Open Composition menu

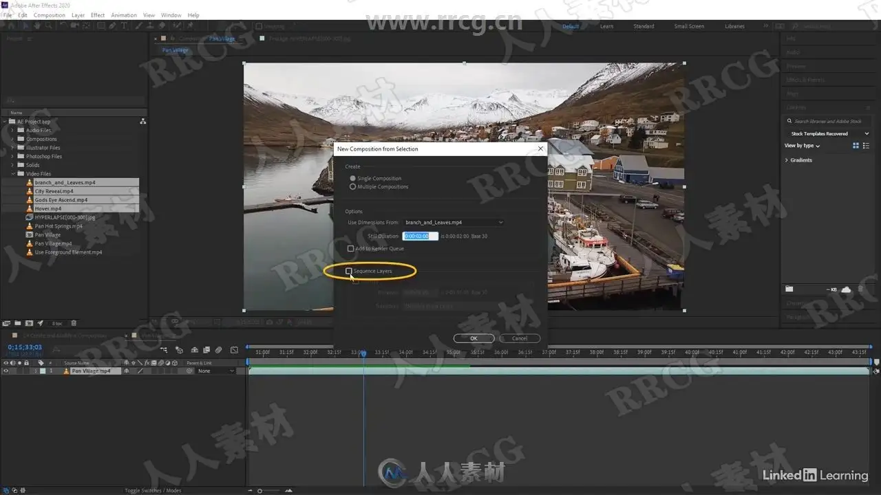50,14
